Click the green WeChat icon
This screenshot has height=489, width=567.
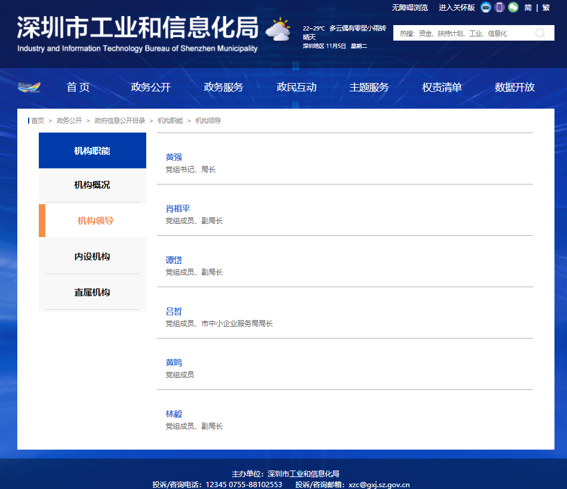tap(513, 8)
